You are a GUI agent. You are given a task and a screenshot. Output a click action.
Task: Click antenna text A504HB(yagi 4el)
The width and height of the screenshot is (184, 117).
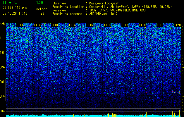pos(103,14)
